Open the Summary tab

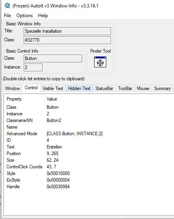[162, 88]
